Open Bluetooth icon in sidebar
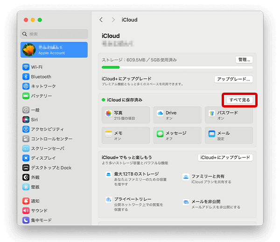 [x=26, y=77]
